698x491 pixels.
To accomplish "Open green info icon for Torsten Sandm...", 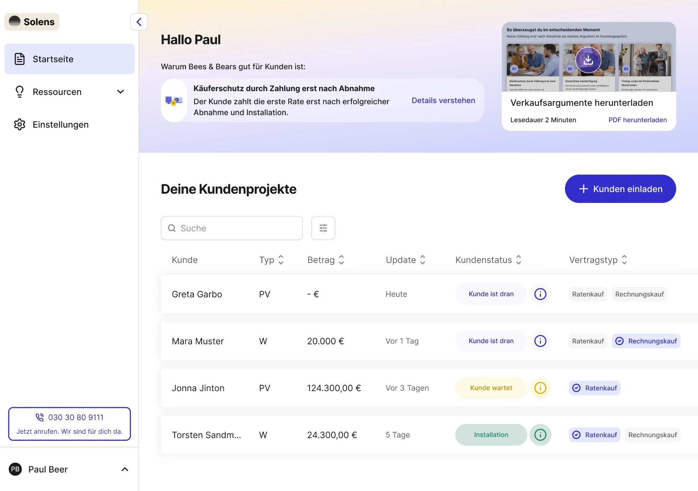I will [540, 435].
